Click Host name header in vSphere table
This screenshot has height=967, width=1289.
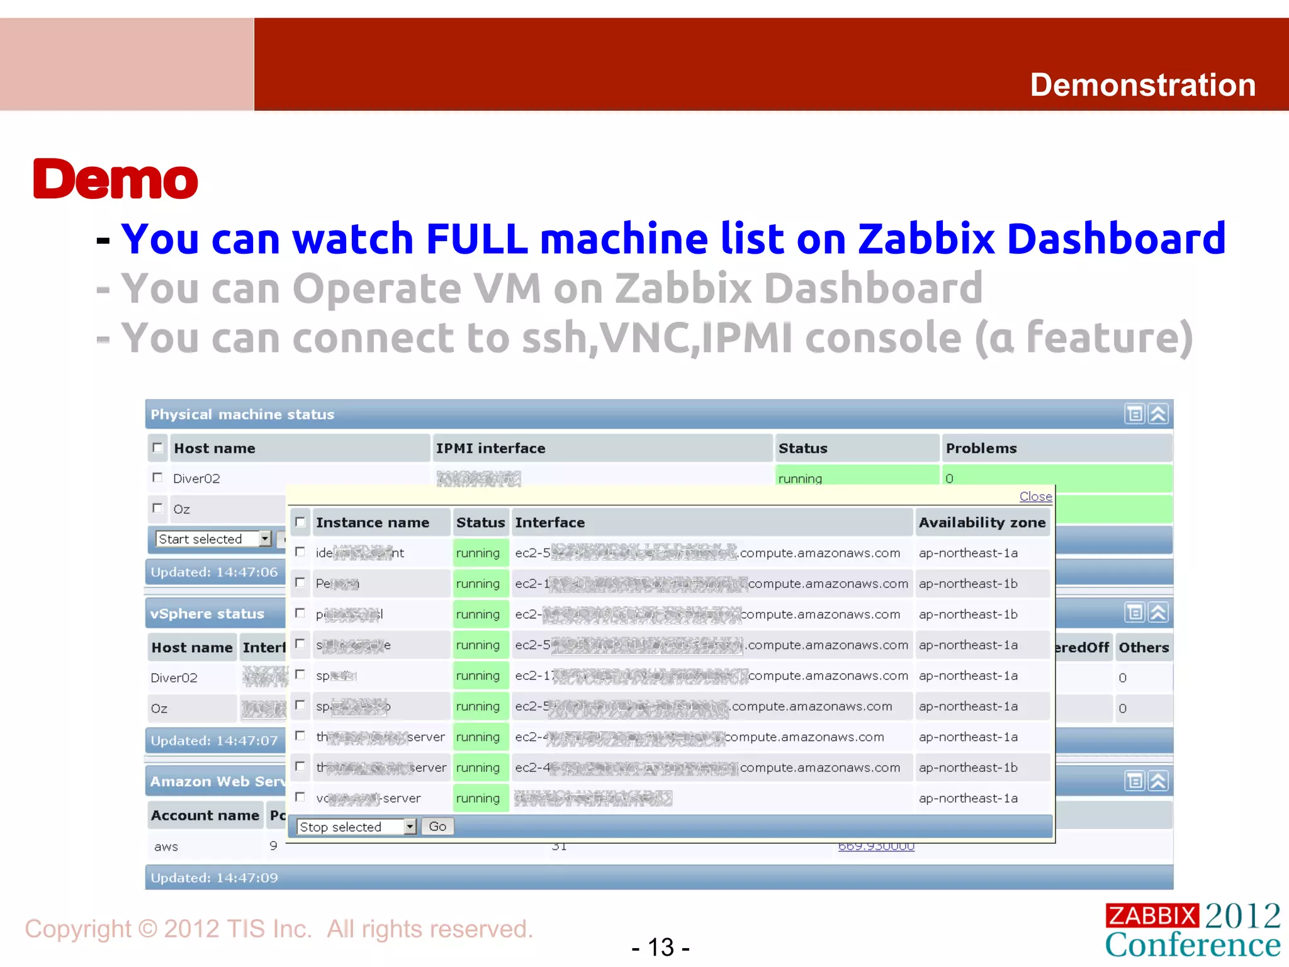tap(192, 648)
